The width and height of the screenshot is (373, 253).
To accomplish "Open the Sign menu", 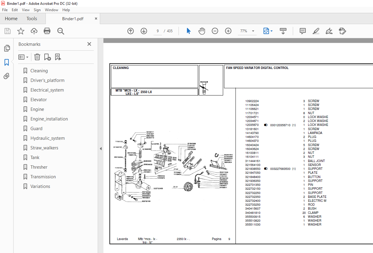I will click(37, 10).
